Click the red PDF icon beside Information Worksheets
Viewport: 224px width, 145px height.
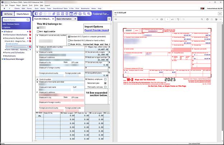[30, 35]
